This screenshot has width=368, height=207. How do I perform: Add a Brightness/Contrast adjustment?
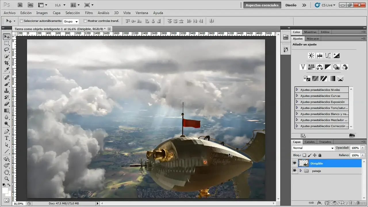[x=311, y=55]
